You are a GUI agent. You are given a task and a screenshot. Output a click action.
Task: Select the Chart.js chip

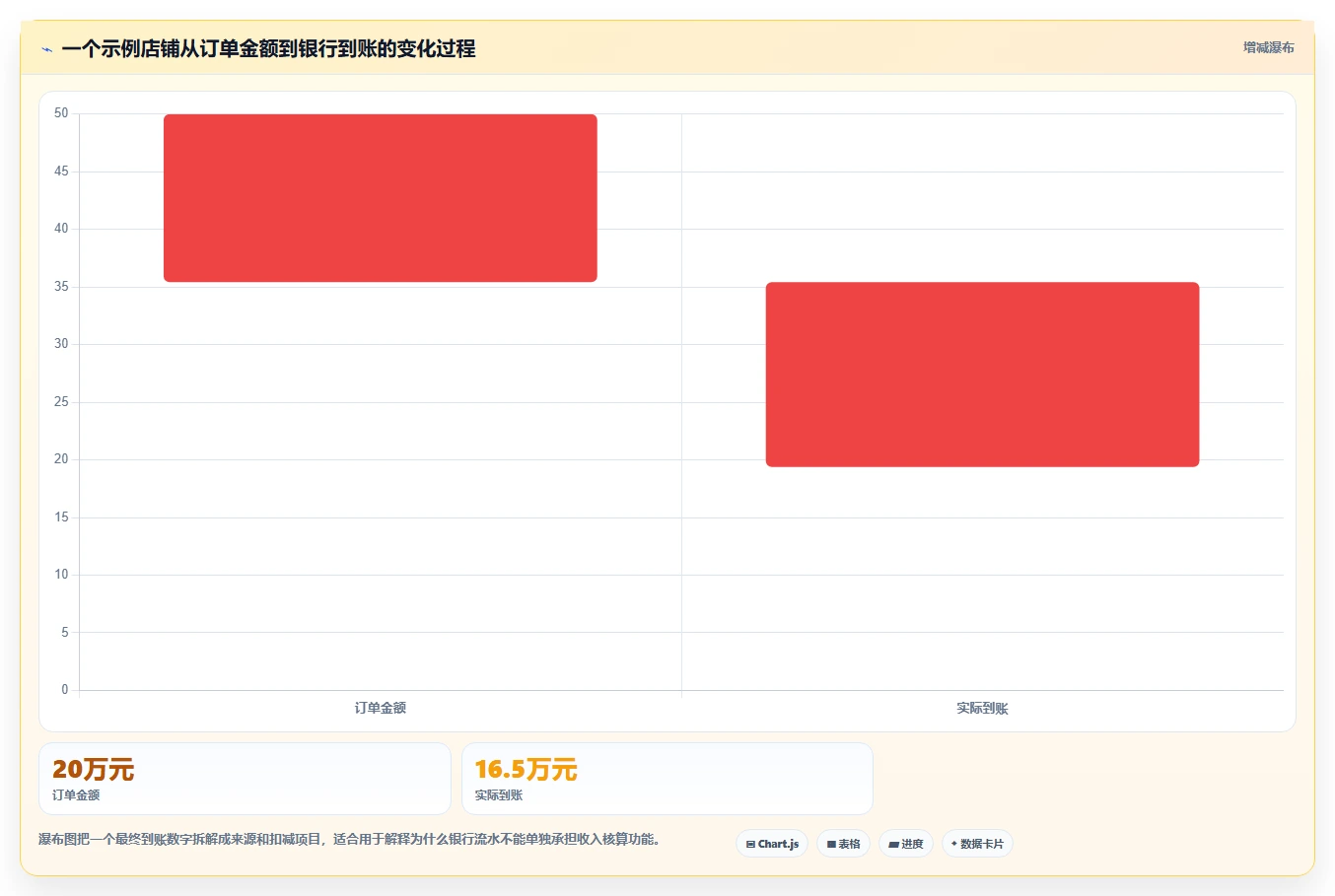(x=772, y=844)
